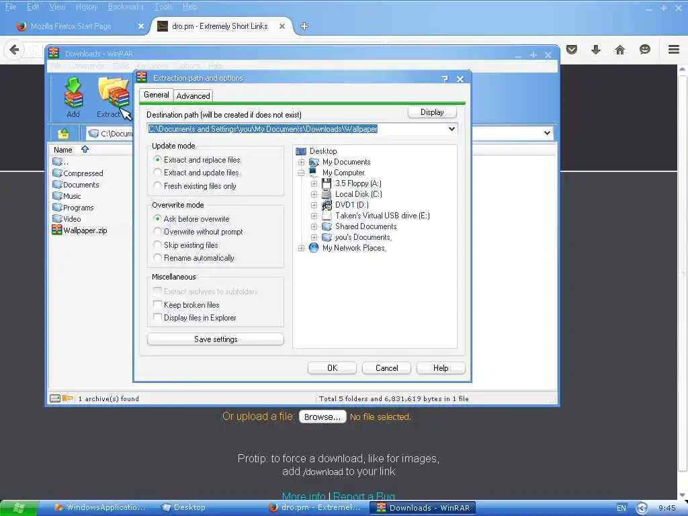Select Fresh existing files only option
Screen dimensions: 688x516
click(x=157, y=185)
